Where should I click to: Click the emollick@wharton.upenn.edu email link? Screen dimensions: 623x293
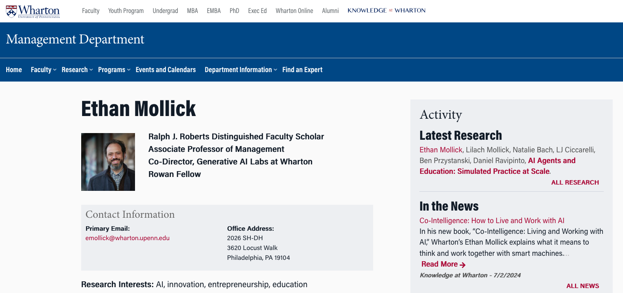pos(127,238)
